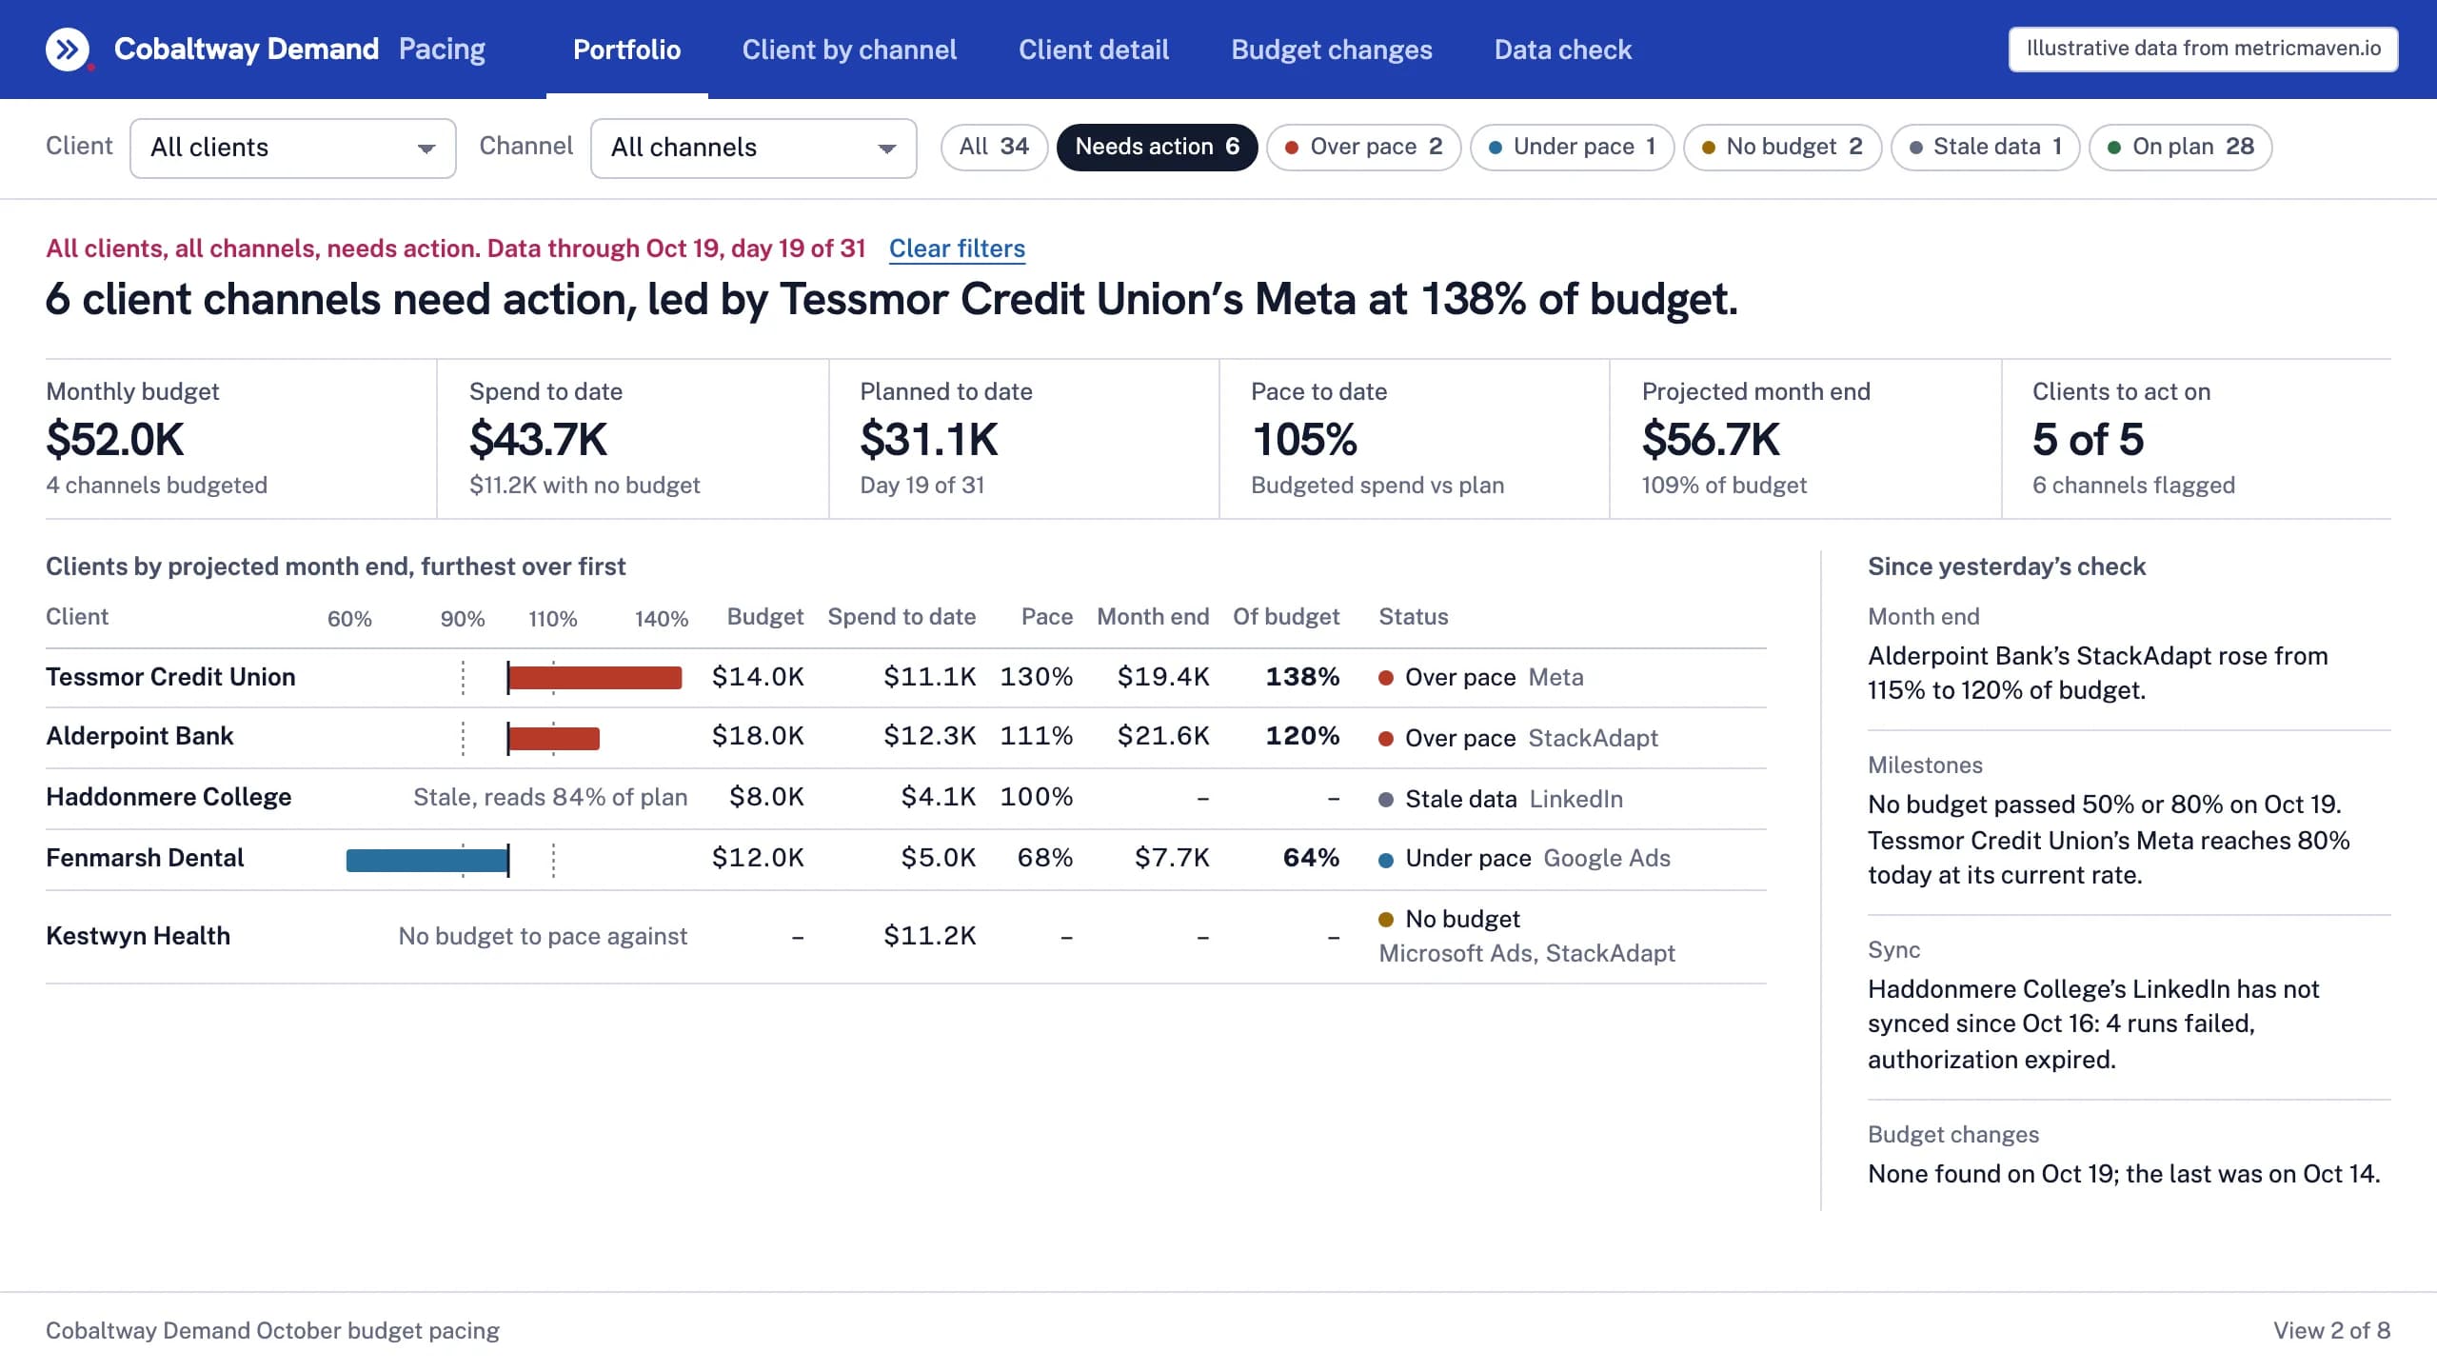This screenshot has height=1371, width=2437.
Task: Click the Spend to date $43.7K card
Action: (632, 439)
